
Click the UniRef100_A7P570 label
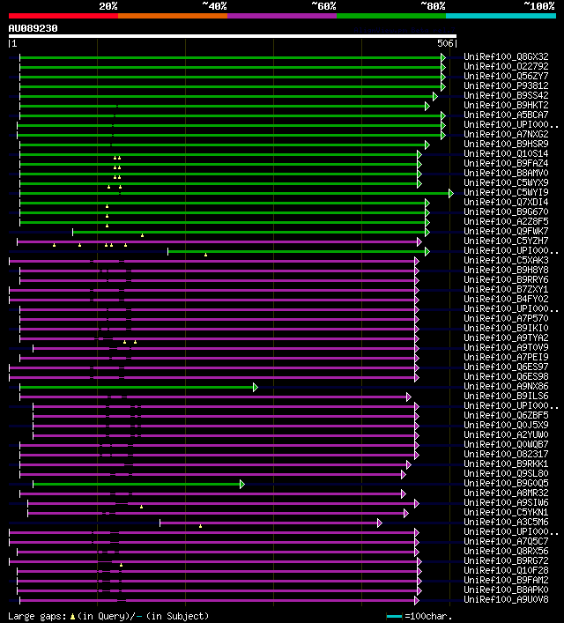tap(506, 318)
